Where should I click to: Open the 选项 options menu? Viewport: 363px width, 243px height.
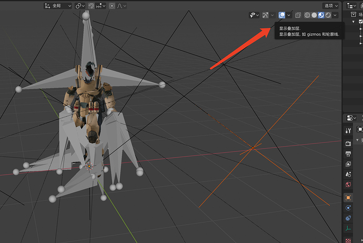(x=331, y=6)
